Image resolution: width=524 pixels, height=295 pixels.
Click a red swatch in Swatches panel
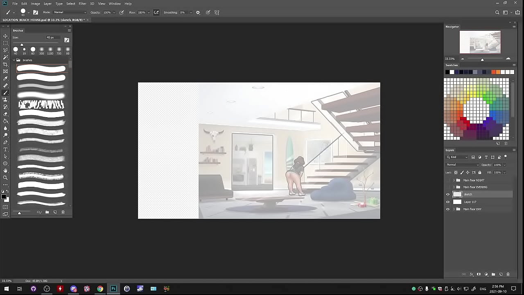tap(462, 119)
